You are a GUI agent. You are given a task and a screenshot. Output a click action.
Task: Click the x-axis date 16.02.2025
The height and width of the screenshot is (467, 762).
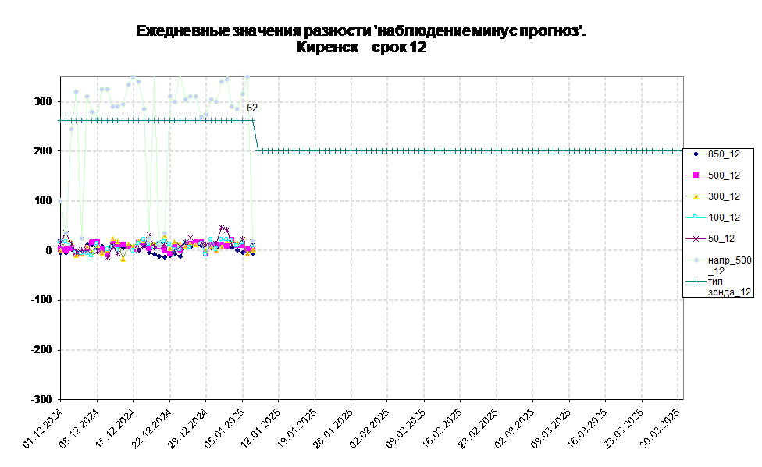pyautogui.click(x=443, y=428)
